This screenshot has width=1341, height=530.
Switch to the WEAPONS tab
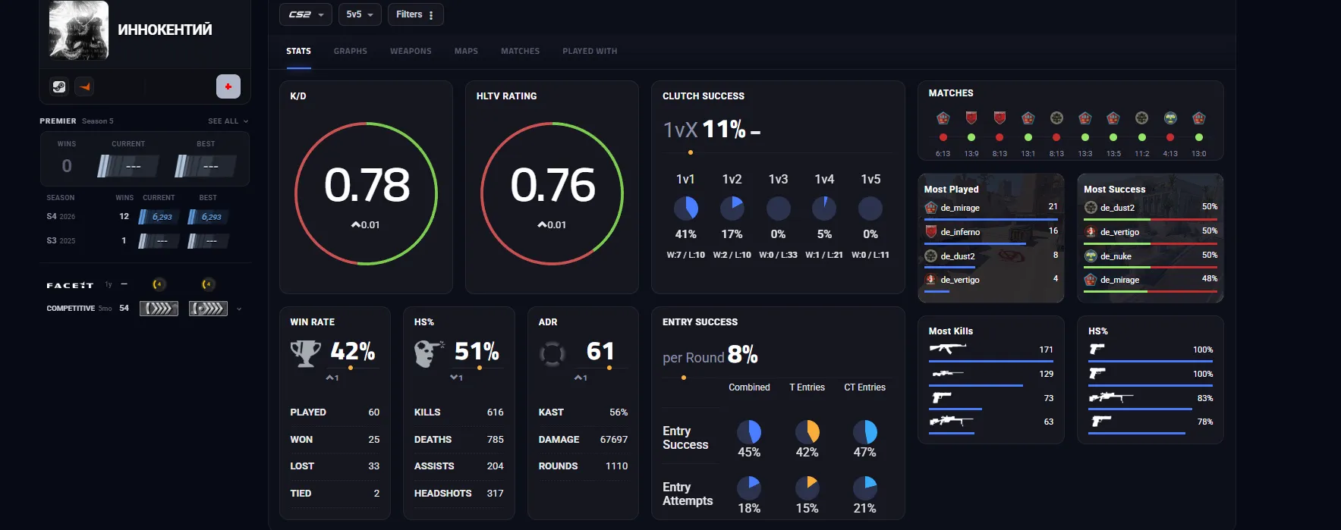click(x=411, y=52)
